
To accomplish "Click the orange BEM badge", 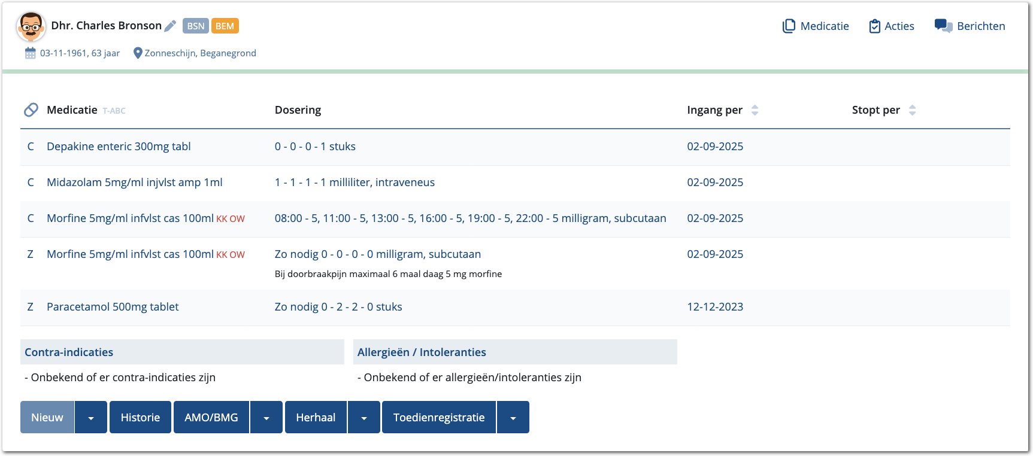I will click(225, 26).
